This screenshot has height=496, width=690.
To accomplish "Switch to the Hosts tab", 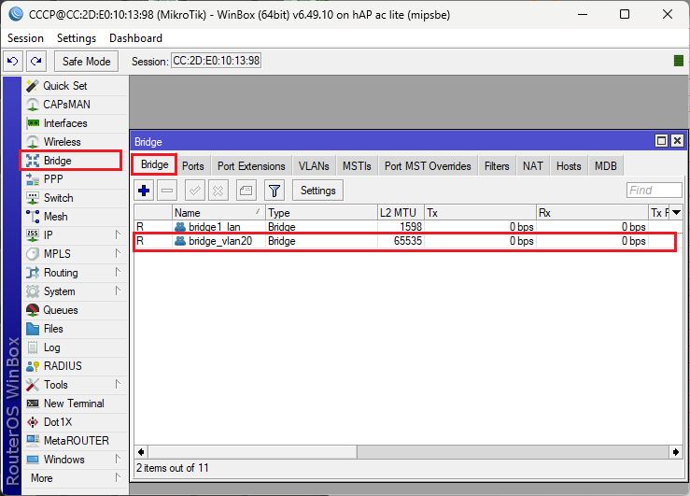I will tap(569, 166).
